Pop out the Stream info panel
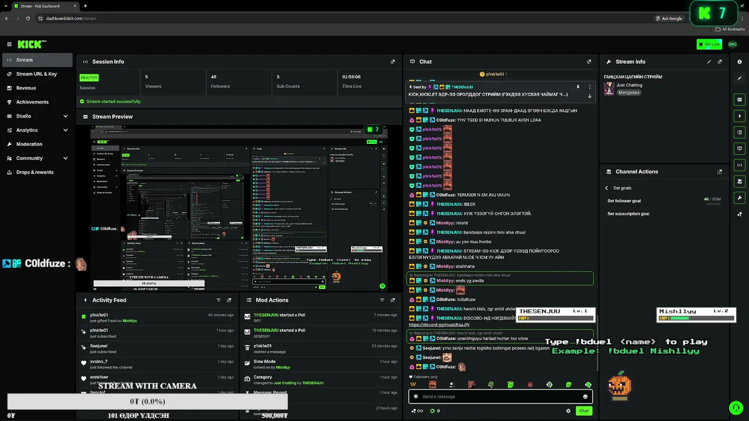749x421 pixels. (x=720, y=61)
